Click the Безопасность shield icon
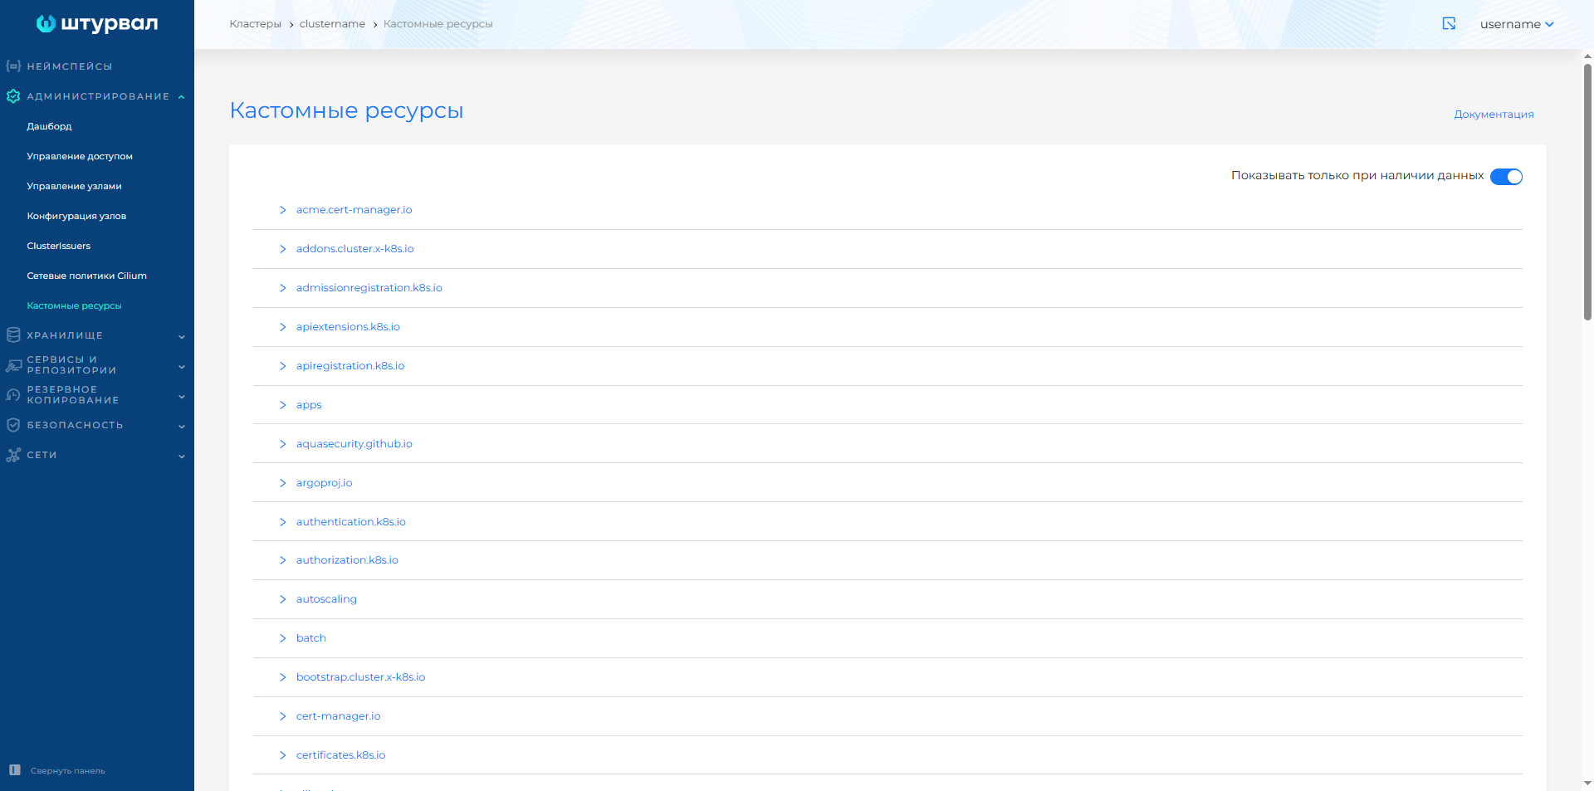This screenshot has width=1594, height=791. tap(13, 425)
